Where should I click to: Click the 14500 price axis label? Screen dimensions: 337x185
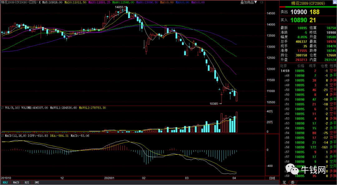270,13
